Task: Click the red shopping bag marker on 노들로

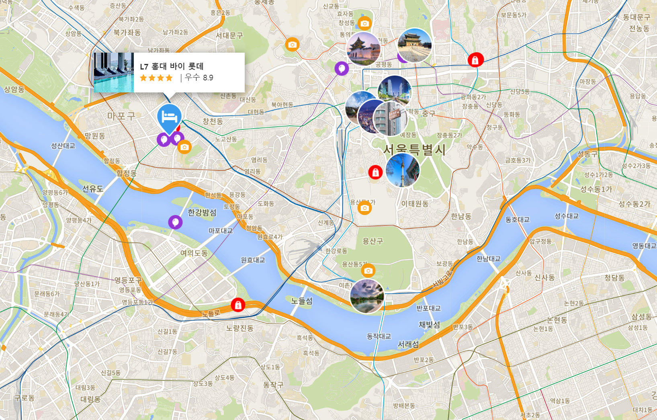Action: 238,305
